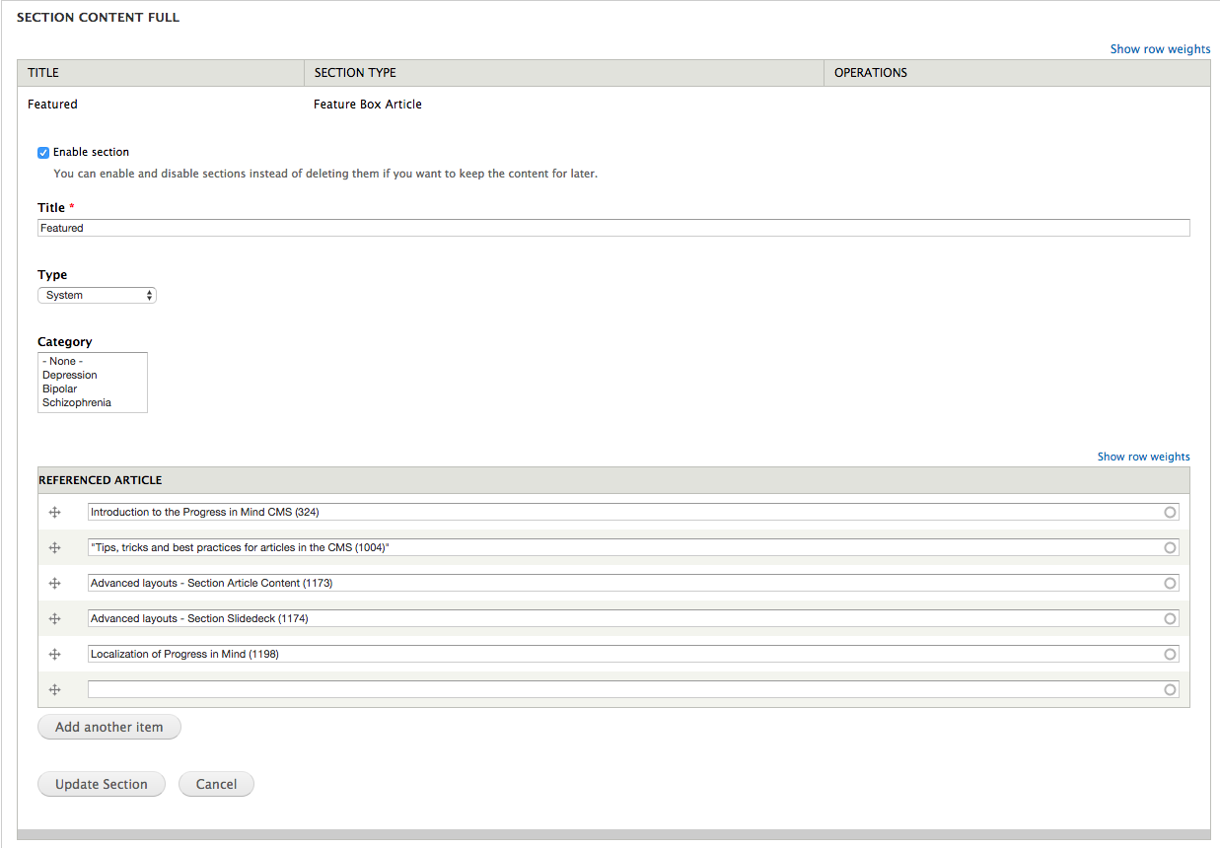Screen dimensions: 1220x848
Task: Click autocomplete circle in empty article field
Action: (x=1171, y=690)
